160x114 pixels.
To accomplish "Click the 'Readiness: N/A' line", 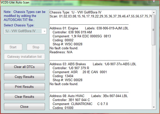I will [61, 52].
